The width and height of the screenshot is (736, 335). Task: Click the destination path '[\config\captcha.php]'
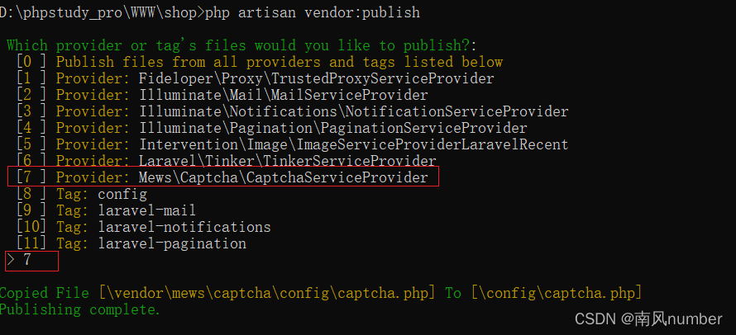point(557,293)
